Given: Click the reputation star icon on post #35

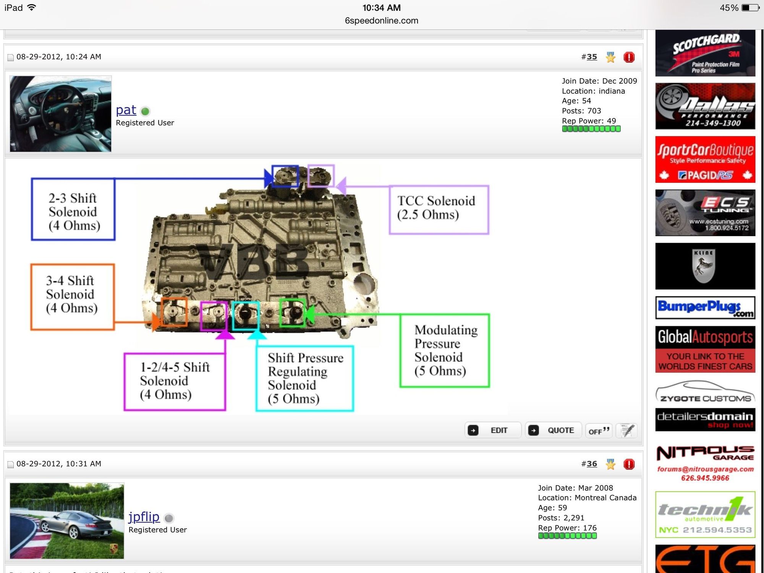Looking at the screenshot, I should [x=610, y=57].
